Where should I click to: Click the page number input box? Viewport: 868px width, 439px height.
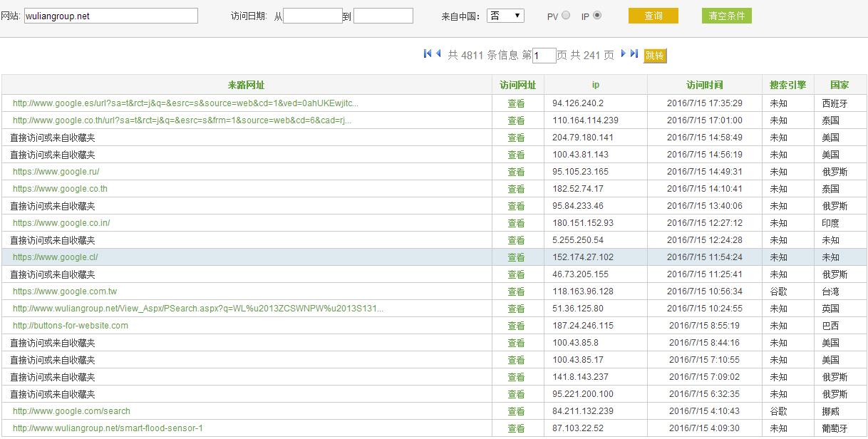point(544,56)
